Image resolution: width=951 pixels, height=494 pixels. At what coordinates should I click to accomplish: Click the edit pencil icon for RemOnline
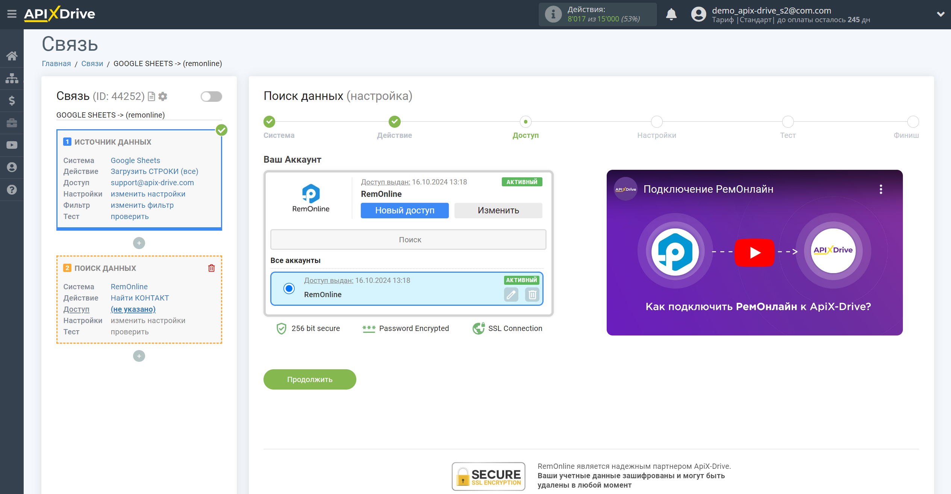pos(511,294)
